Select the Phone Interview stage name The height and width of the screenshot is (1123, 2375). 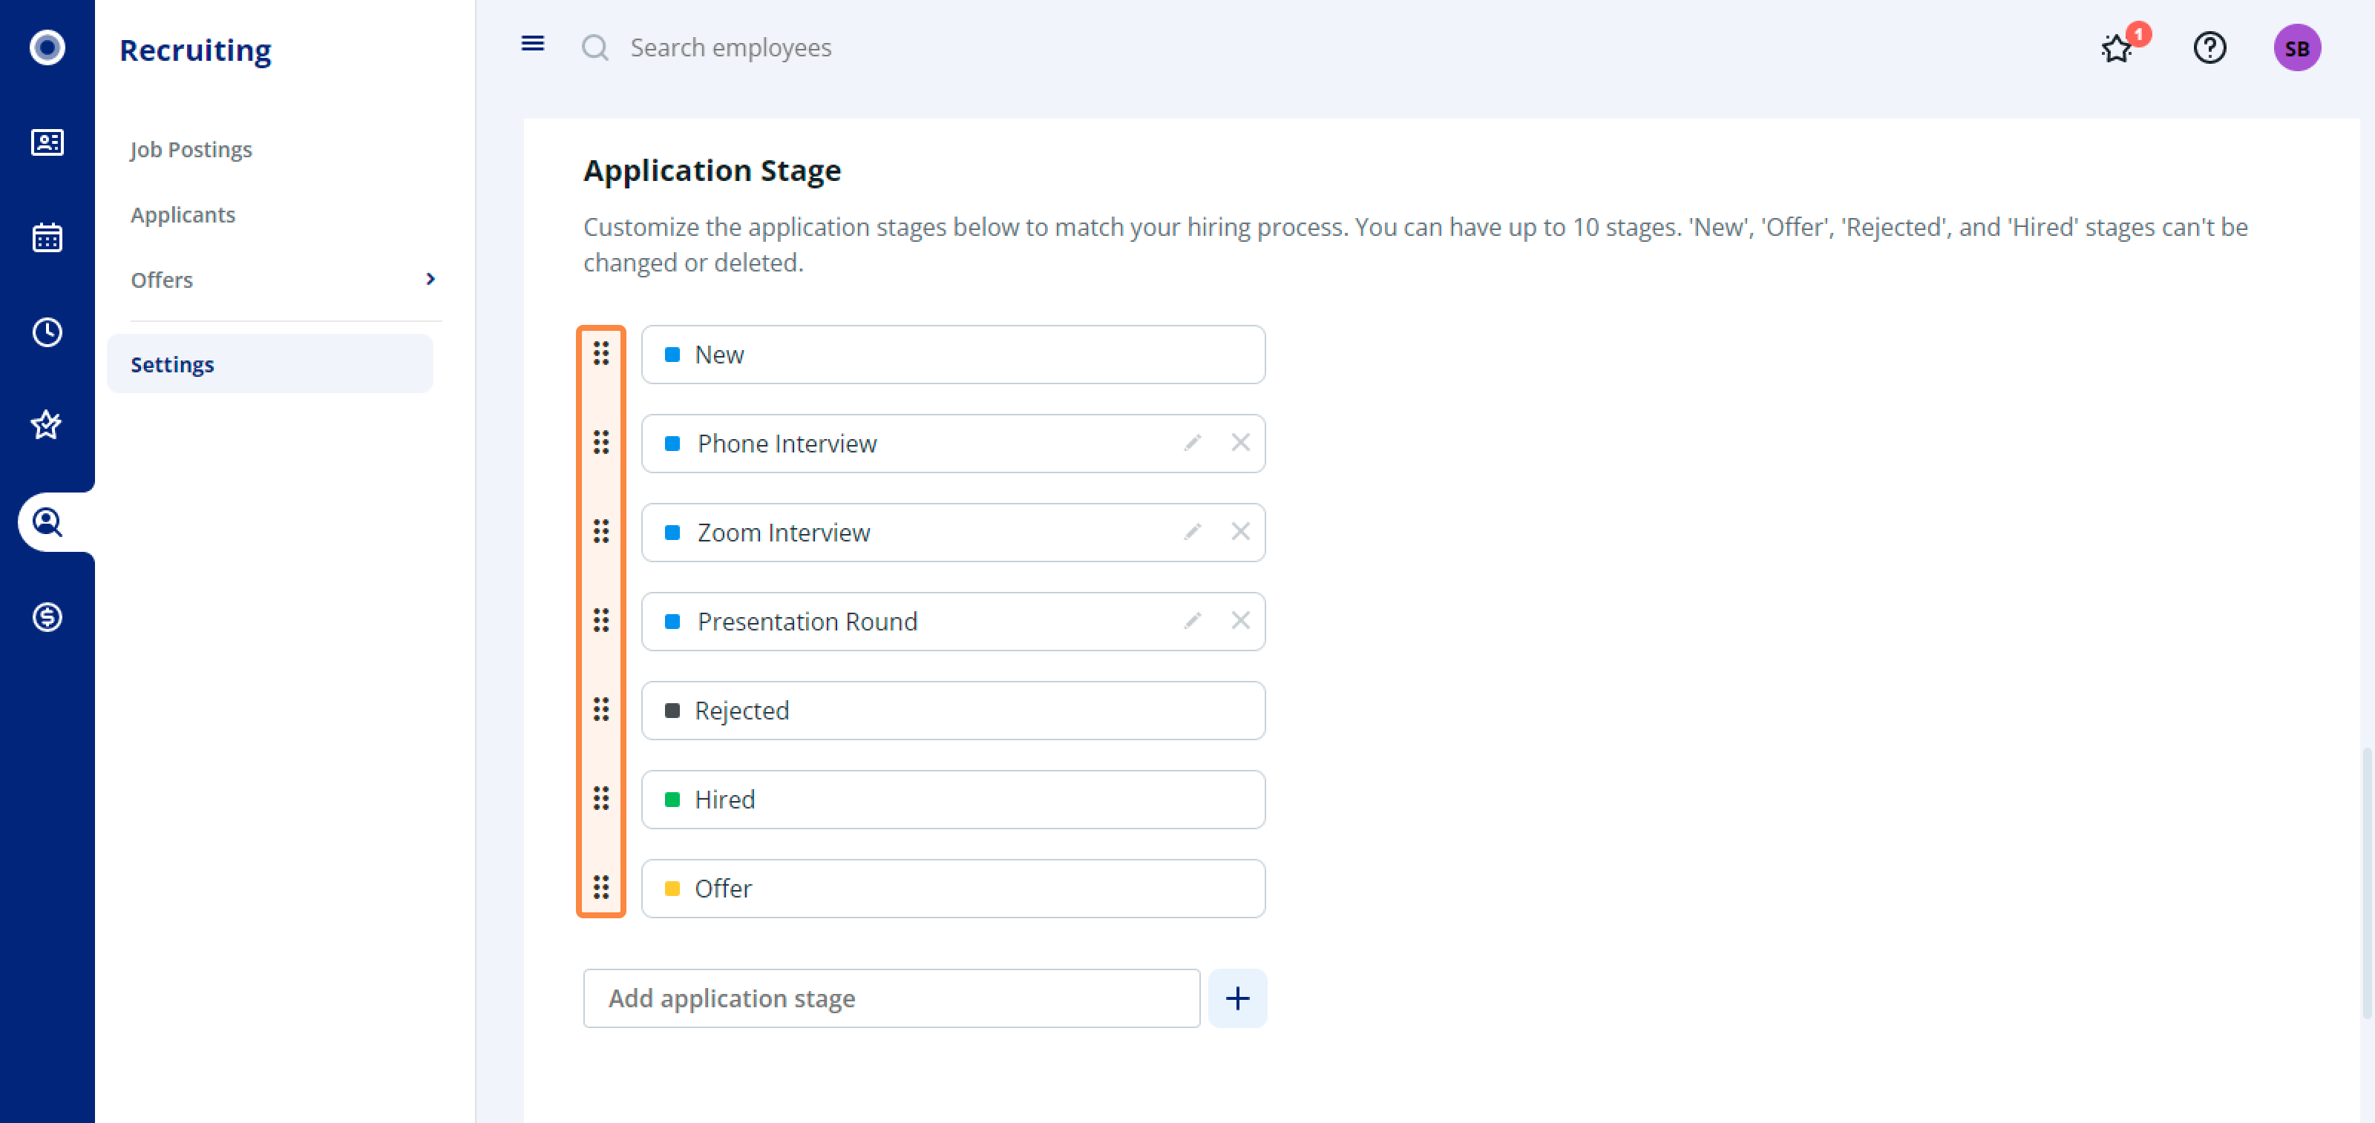coord(787,444)
